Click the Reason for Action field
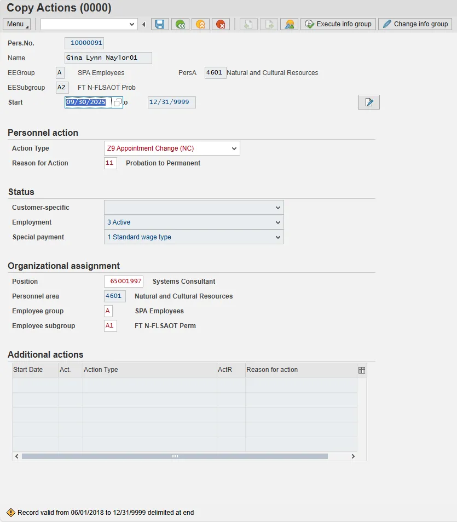 coord(110,163)
